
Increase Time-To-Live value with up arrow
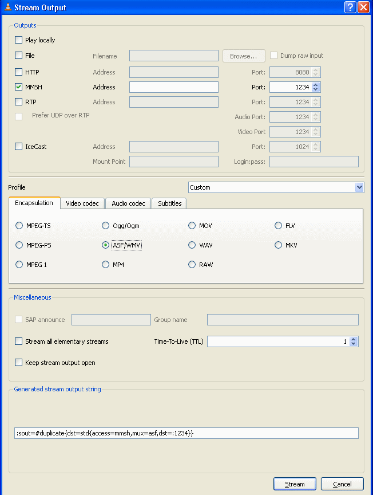coord(353,339)
